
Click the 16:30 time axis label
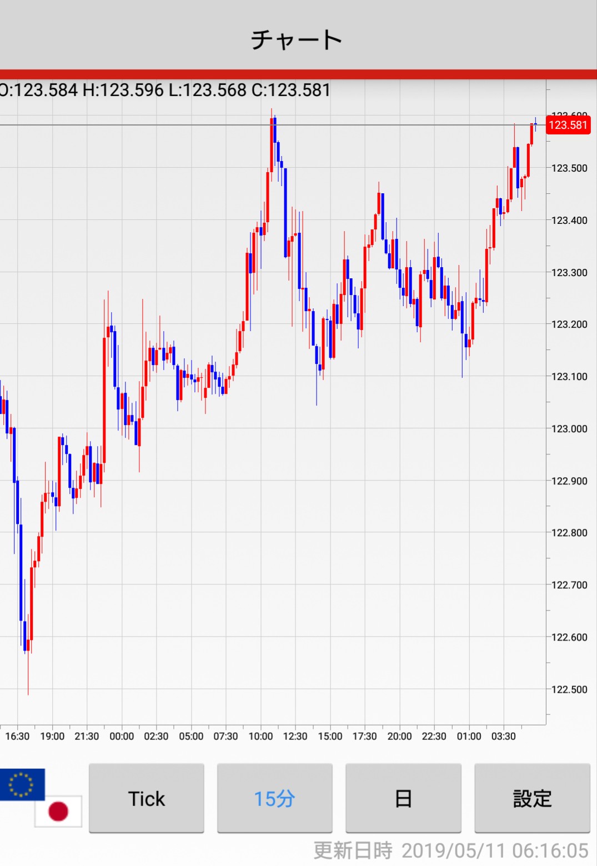[x=17, y=736]
